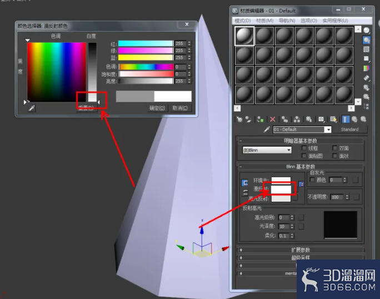Click the 确定(O) button in color selector

pyautogui.click(x=157, y=108)
